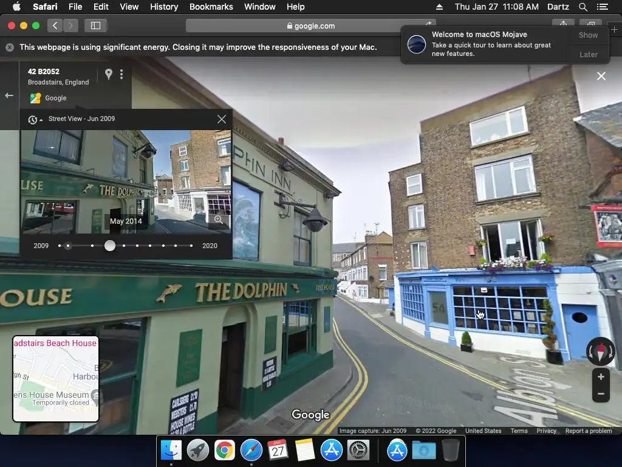This screenshot has height=467, width=622.
Task: Open System Preferences from the Dock
Action: click(358, 450)
